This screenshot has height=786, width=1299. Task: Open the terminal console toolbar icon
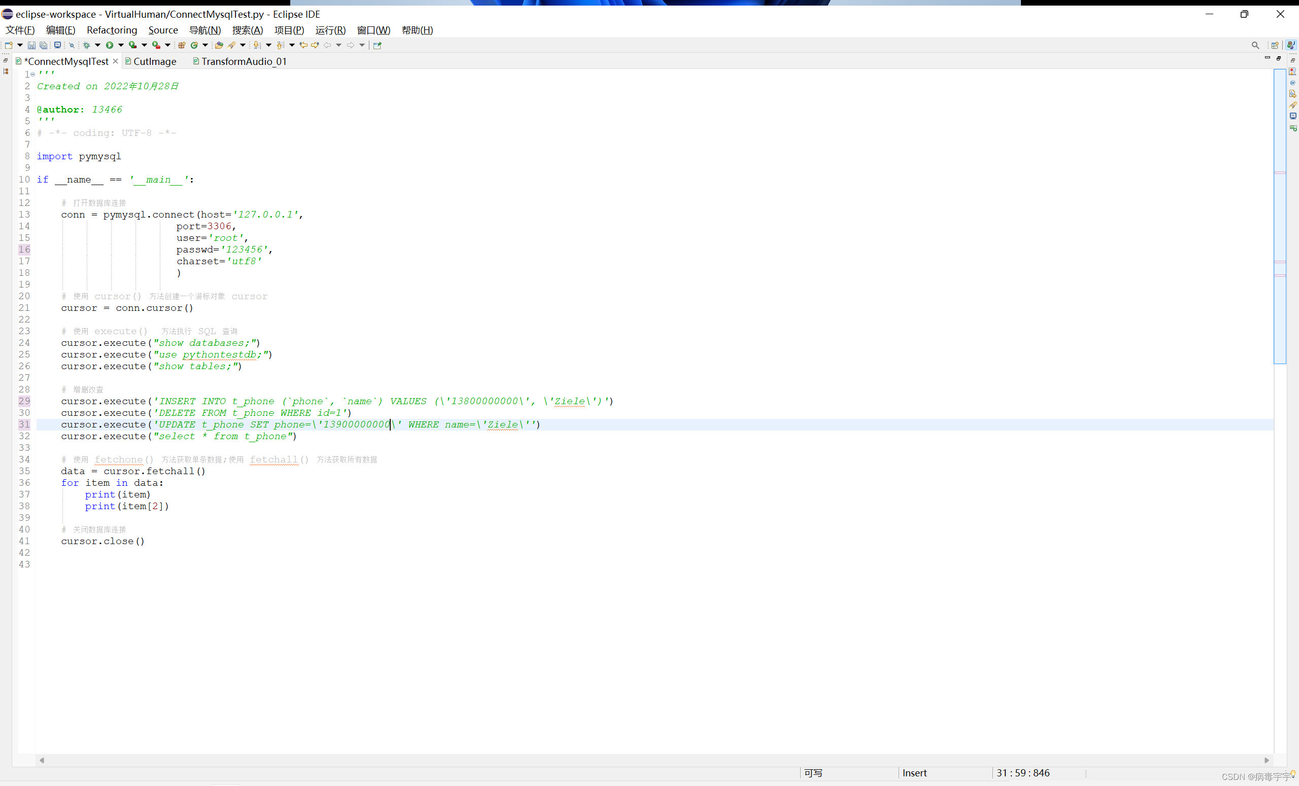tap(57, 45)
